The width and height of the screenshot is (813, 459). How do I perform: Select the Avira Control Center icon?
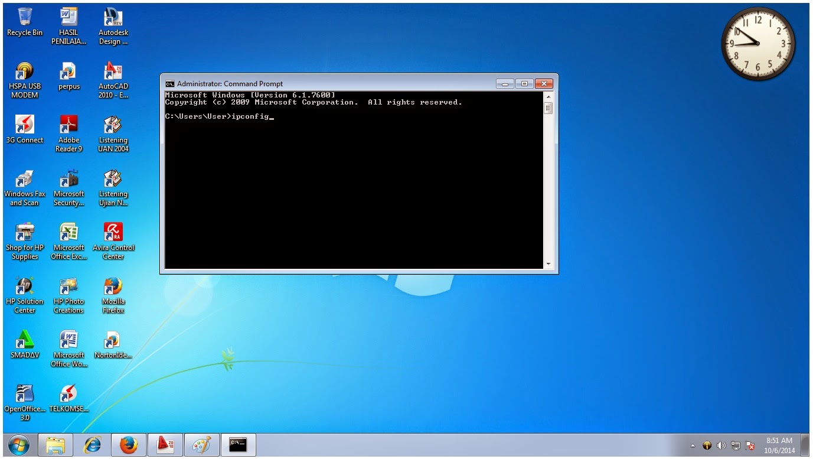pos(113,242)
